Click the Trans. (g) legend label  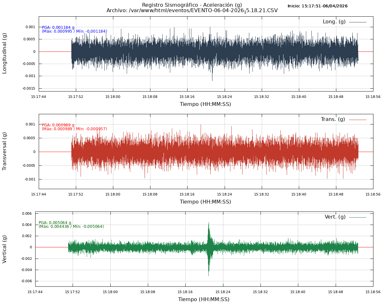coord(333,119)
